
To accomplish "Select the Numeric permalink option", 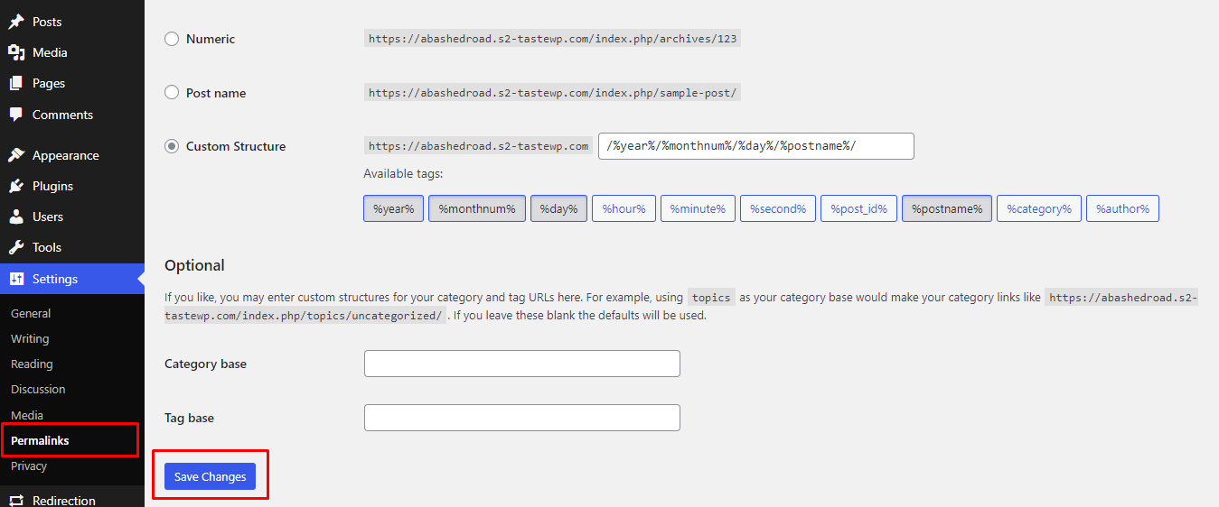I will [172, 39].
